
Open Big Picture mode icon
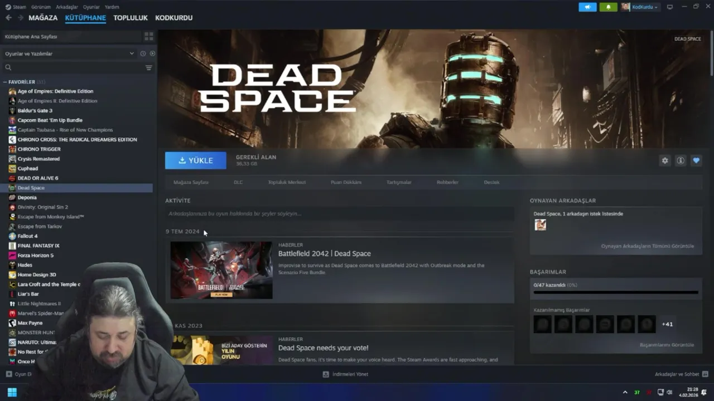tap(670, 7)
